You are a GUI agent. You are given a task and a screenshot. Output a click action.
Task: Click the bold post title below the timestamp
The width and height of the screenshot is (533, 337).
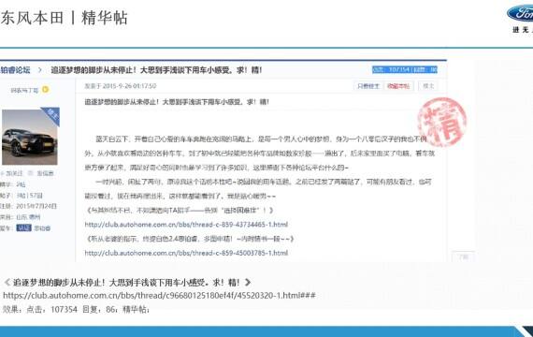pos(177,102)
